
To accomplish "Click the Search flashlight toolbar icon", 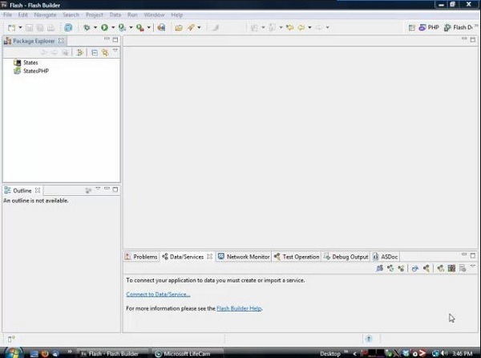I will [191, 27].
